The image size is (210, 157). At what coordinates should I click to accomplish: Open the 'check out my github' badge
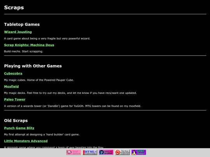(106, 152)
